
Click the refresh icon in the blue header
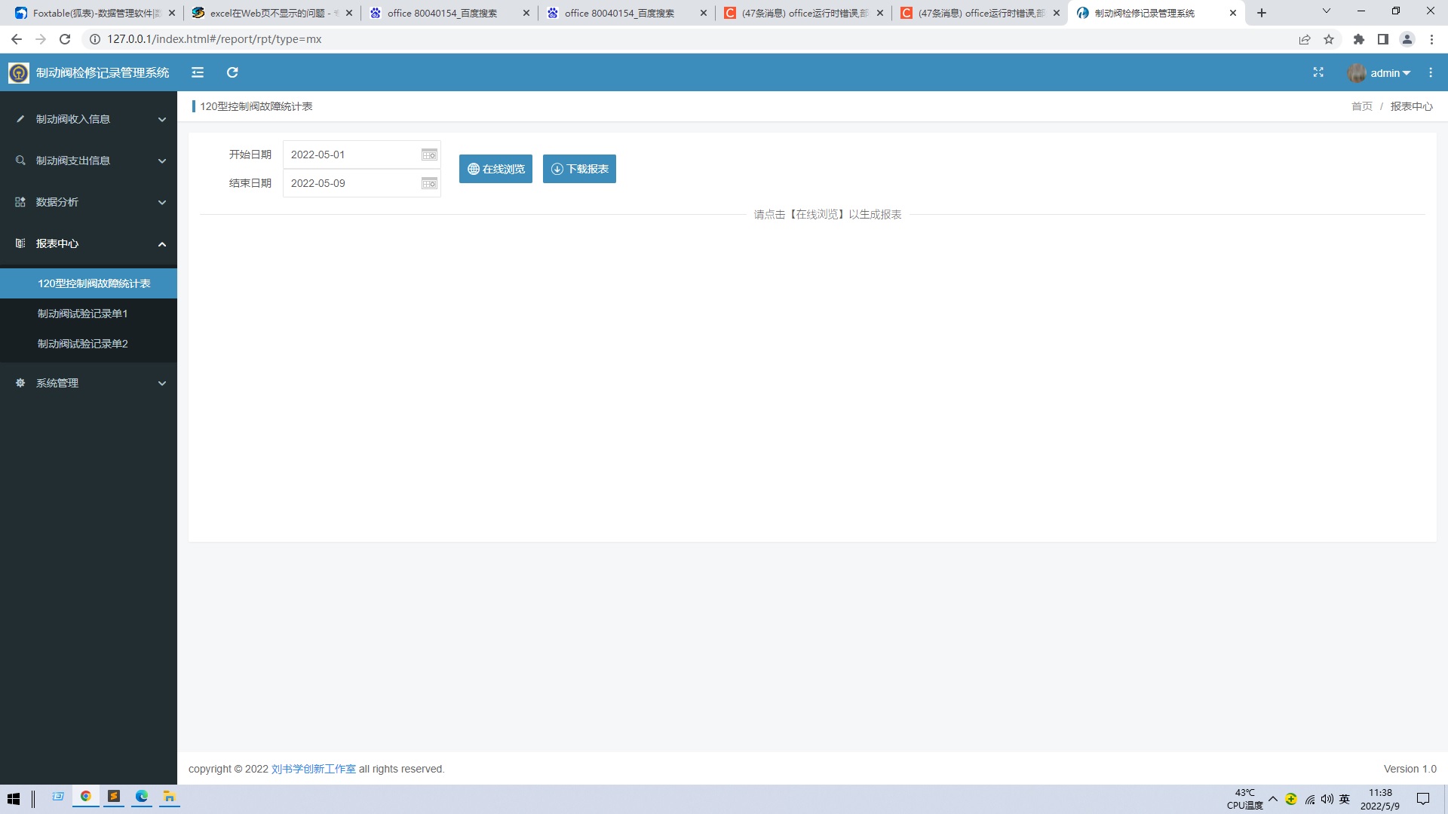[232, 72]
